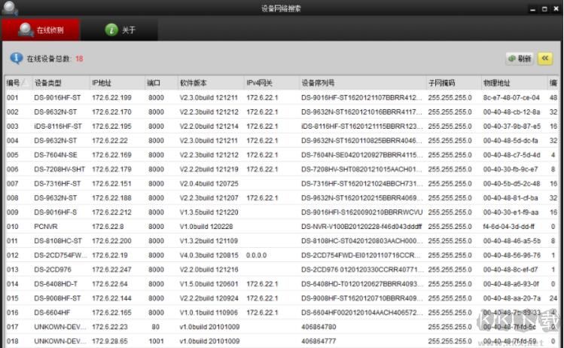The width and height of the screenshot is (564, 348).
Task: Select device DS-9008HF-ST
Action: [57, 298]
